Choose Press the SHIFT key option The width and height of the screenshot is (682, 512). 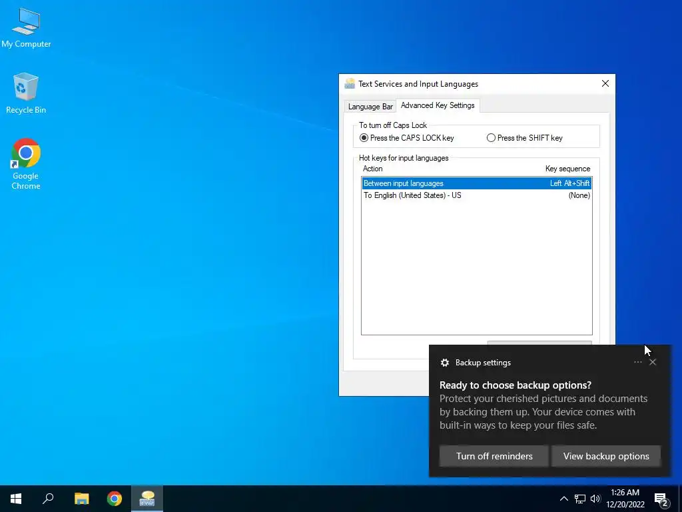click(x=525, y=138)
